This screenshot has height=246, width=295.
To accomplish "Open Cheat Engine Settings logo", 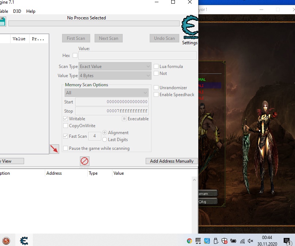I will click(x=190, y=27).
